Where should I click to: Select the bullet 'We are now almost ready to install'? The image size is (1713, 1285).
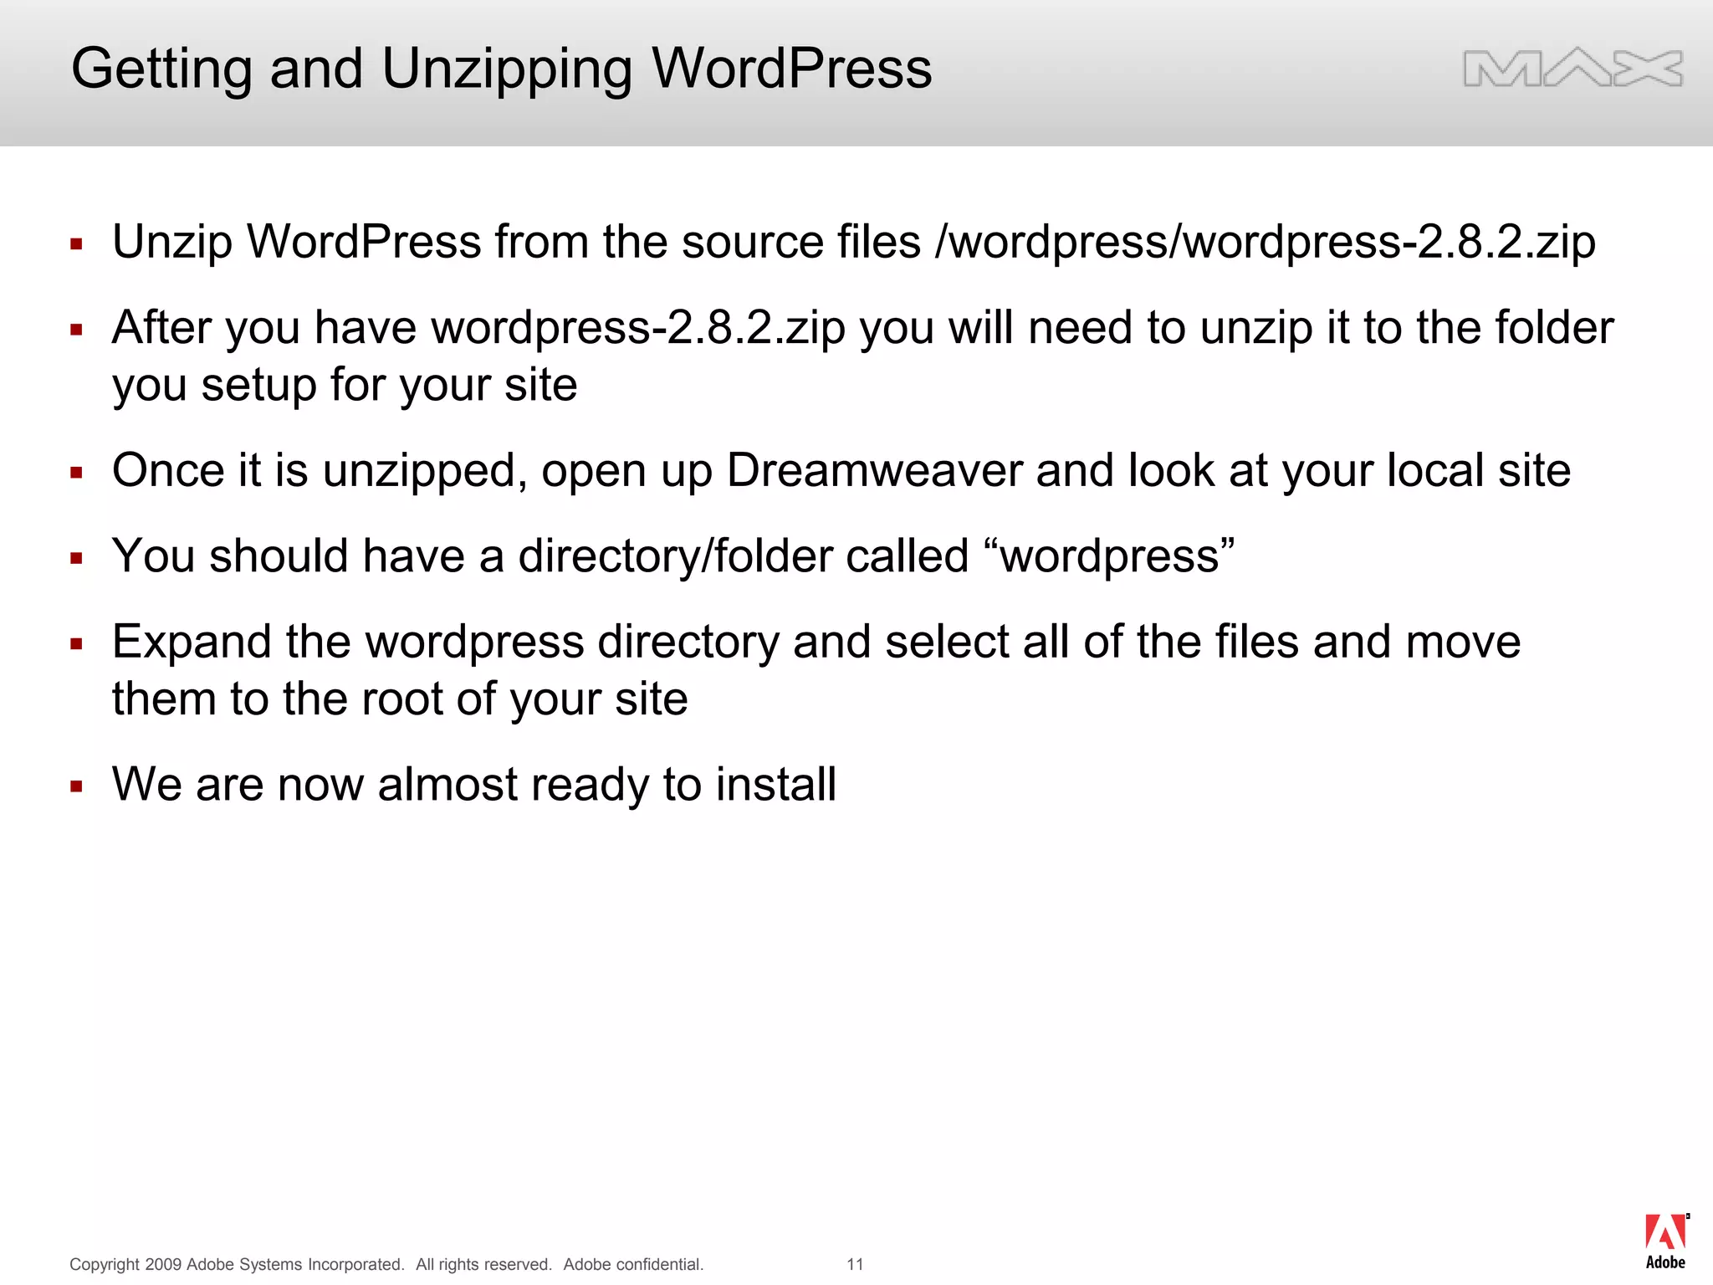[x=474, y=785]
